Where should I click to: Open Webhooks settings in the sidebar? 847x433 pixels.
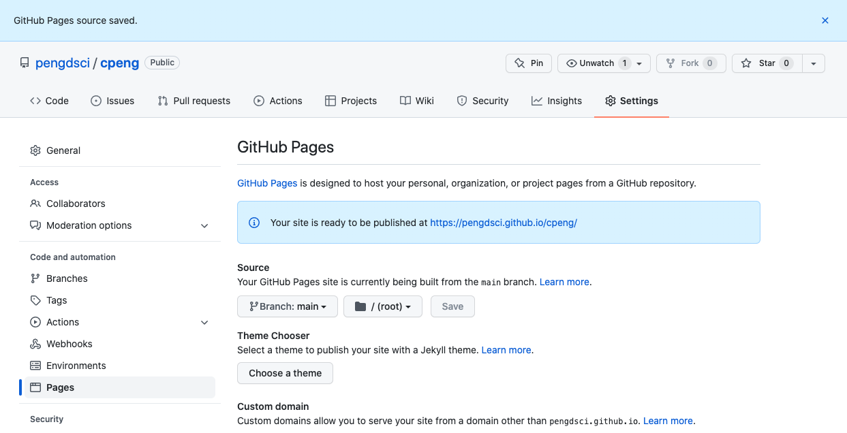coord(120,344)
